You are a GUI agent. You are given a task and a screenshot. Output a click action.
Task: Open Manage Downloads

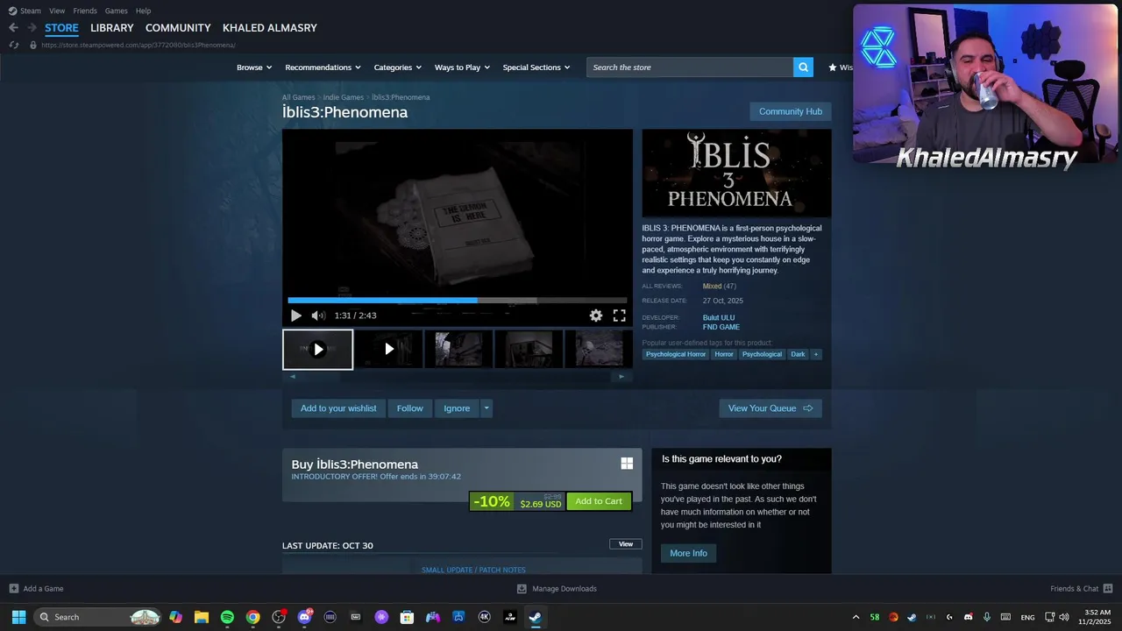point(557,589)
